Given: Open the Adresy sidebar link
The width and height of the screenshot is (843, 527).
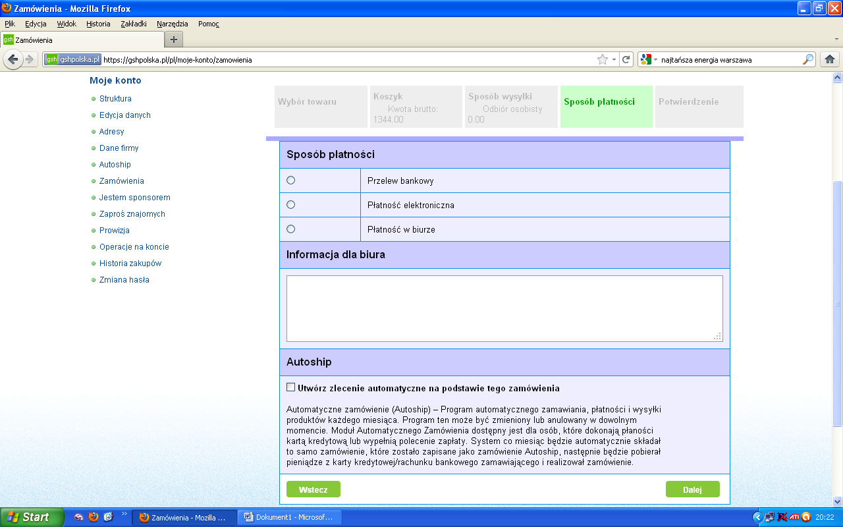Looking at the screenshot, I should [112, 132].
